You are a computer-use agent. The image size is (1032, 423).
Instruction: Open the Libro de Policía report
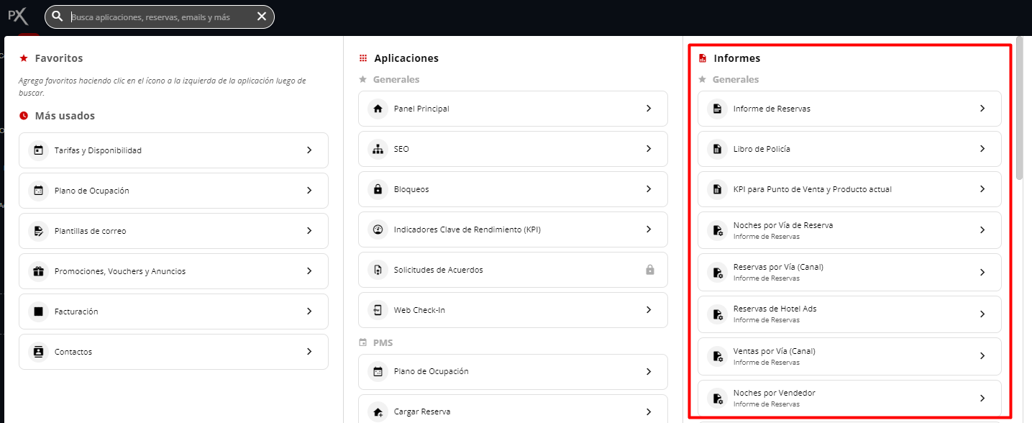(x=849, y=149)
